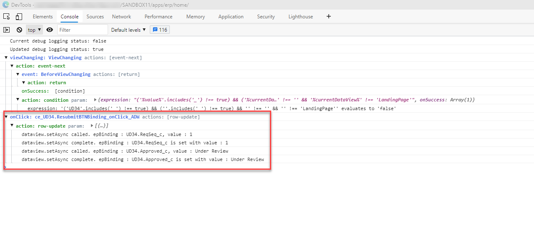The width and height of the screenshot is (534, 229).
Task: Open the Performance tab
Action: tap(159, 17)
